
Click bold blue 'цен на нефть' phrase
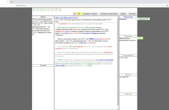(60, 66)
